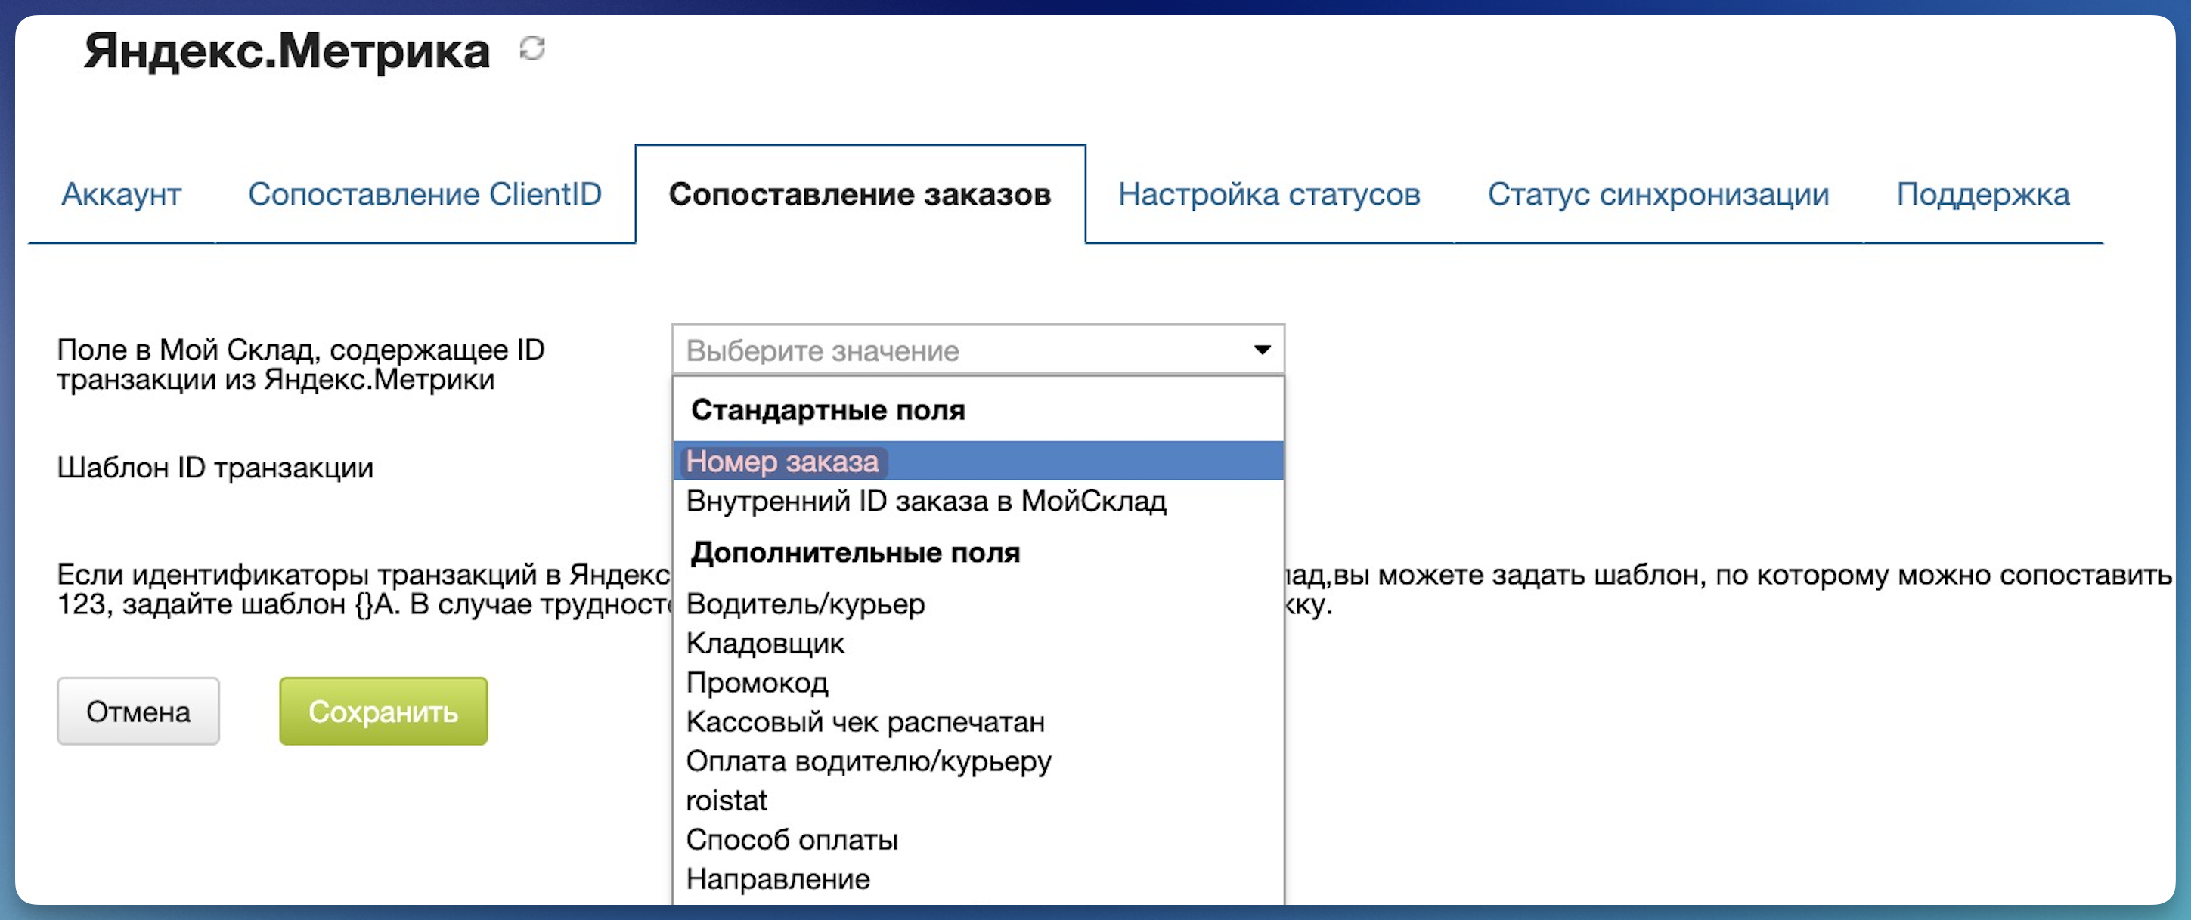Click the Дополнительные поля group header

(x=855, y=553)
